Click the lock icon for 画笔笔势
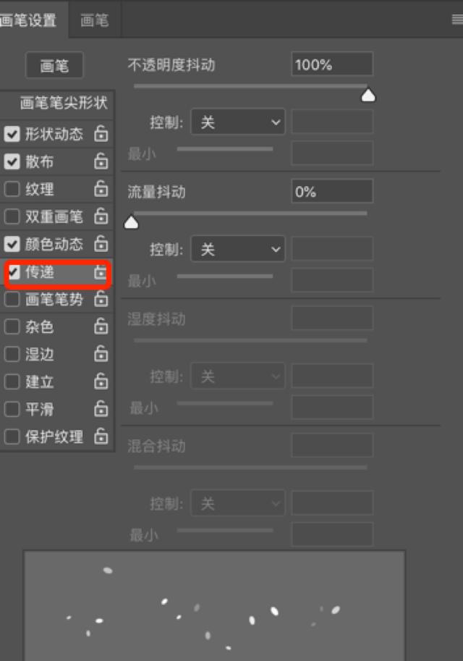The height and width of the screenshot is (661, 463). (101, 299)
